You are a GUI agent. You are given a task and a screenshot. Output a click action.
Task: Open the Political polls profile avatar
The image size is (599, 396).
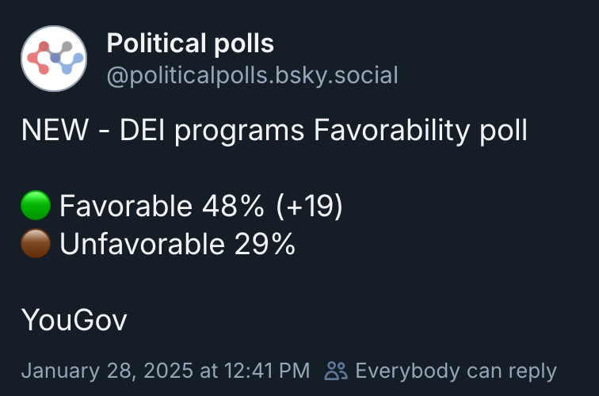54,59
